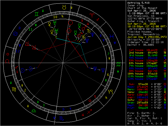Click the Taurus glyph on the wheel rim
Screen dimensions: 168x126
[x=64, y=8]
